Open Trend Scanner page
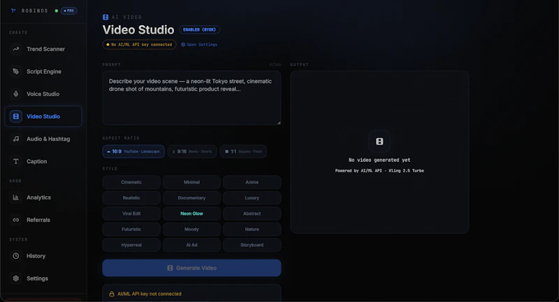 (x=43, y=49)
